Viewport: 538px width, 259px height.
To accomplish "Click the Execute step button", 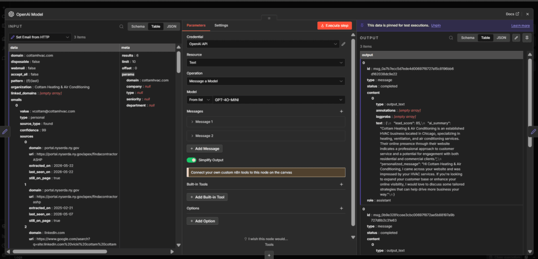I will coord(335,26).
